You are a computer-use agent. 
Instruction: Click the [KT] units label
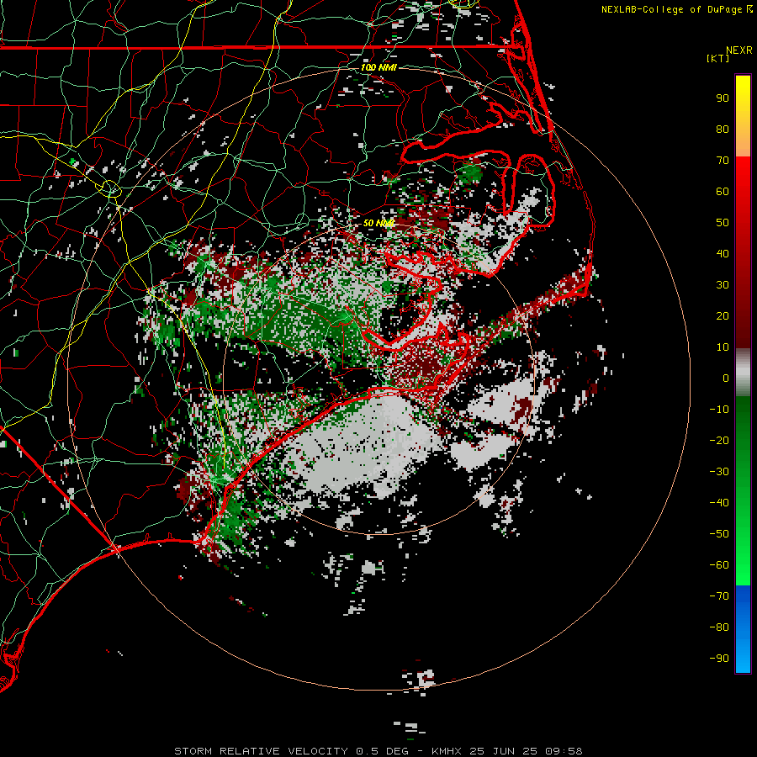[x=718, y=58]
